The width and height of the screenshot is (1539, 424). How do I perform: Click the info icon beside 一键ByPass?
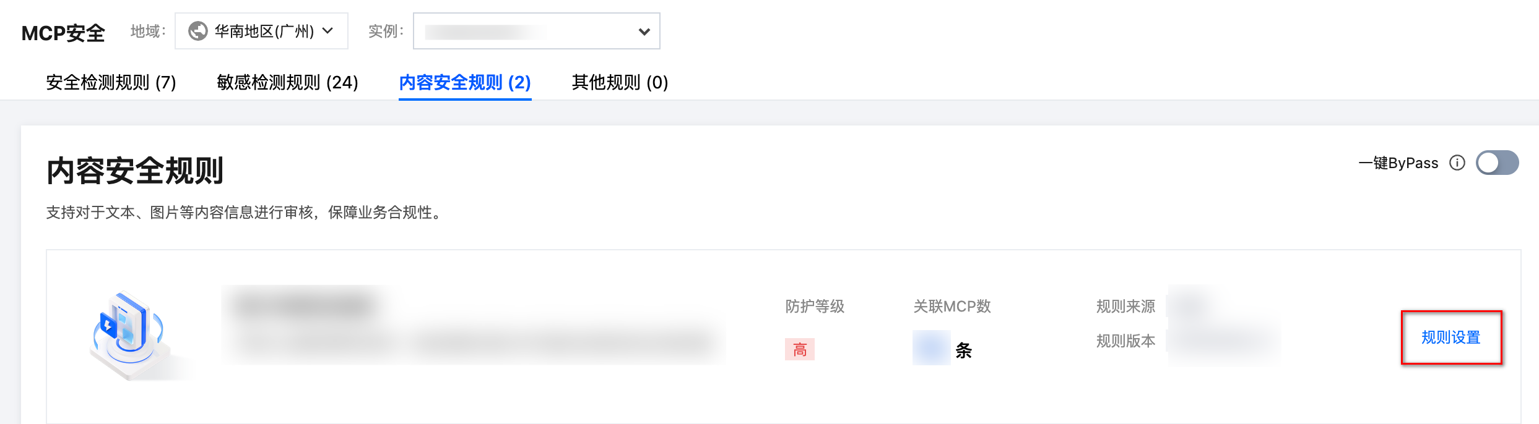click(1457, 163)
